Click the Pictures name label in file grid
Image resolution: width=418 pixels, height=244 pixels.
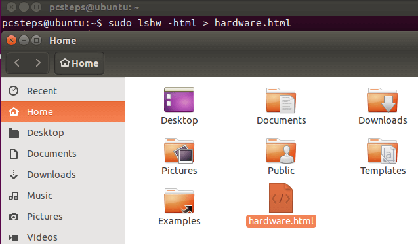[179, 171]
